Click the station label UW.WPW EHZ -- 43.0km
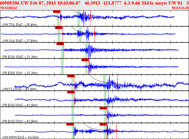The image size is (189, 139). point(21,137)
